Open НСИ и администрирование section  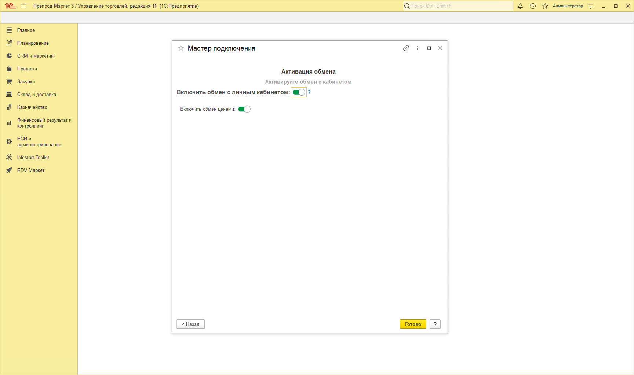point(39,142)
